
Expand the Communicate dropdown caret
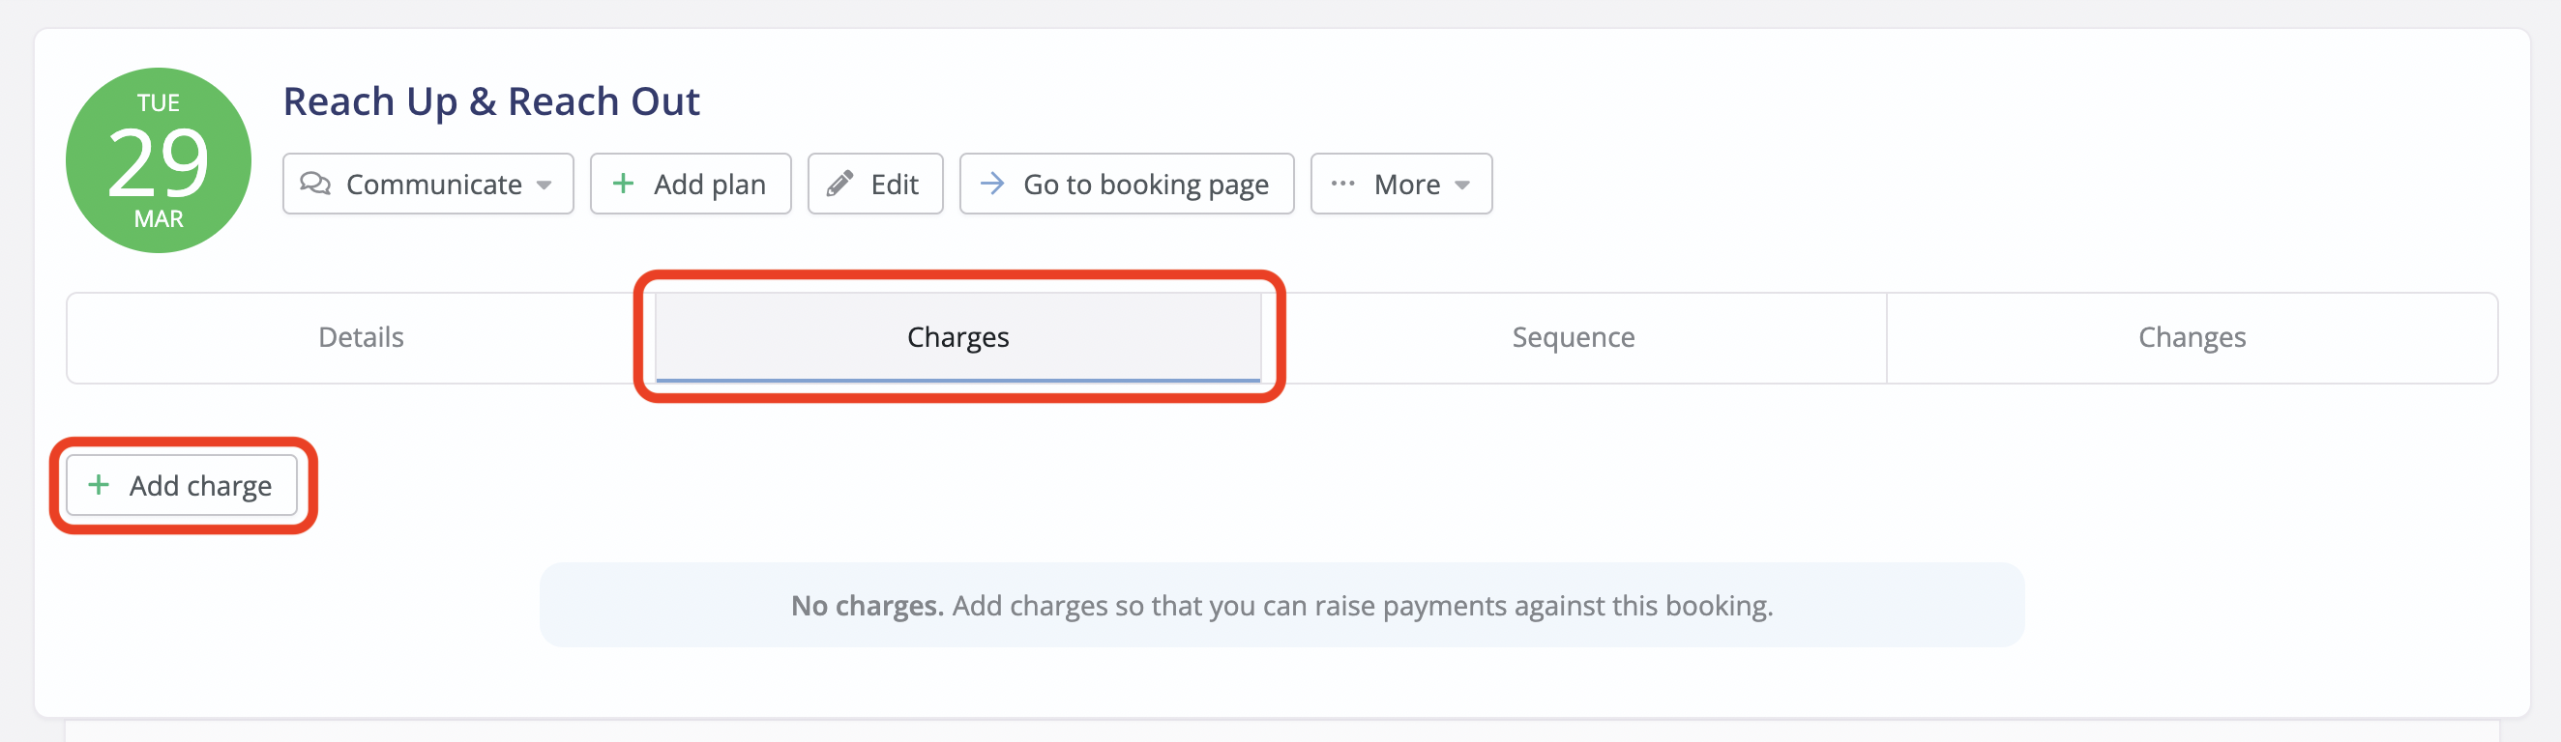[544, 185]
